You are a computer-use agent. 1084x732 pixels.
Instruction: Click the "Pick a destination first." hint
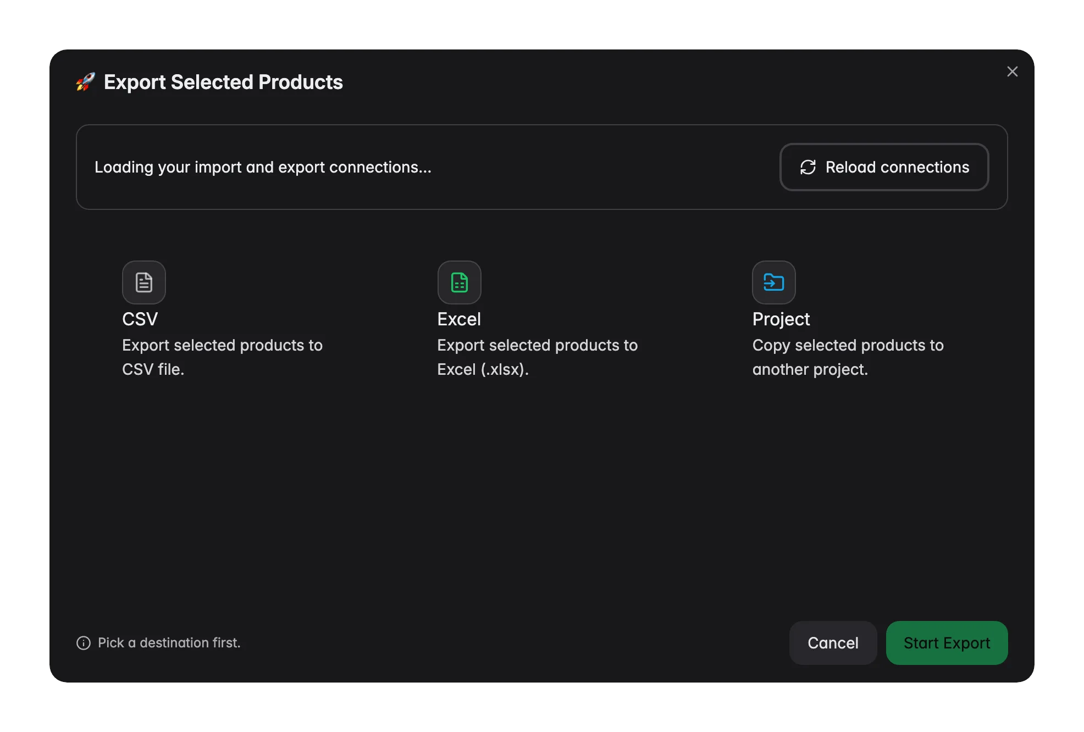click(169, 643)
